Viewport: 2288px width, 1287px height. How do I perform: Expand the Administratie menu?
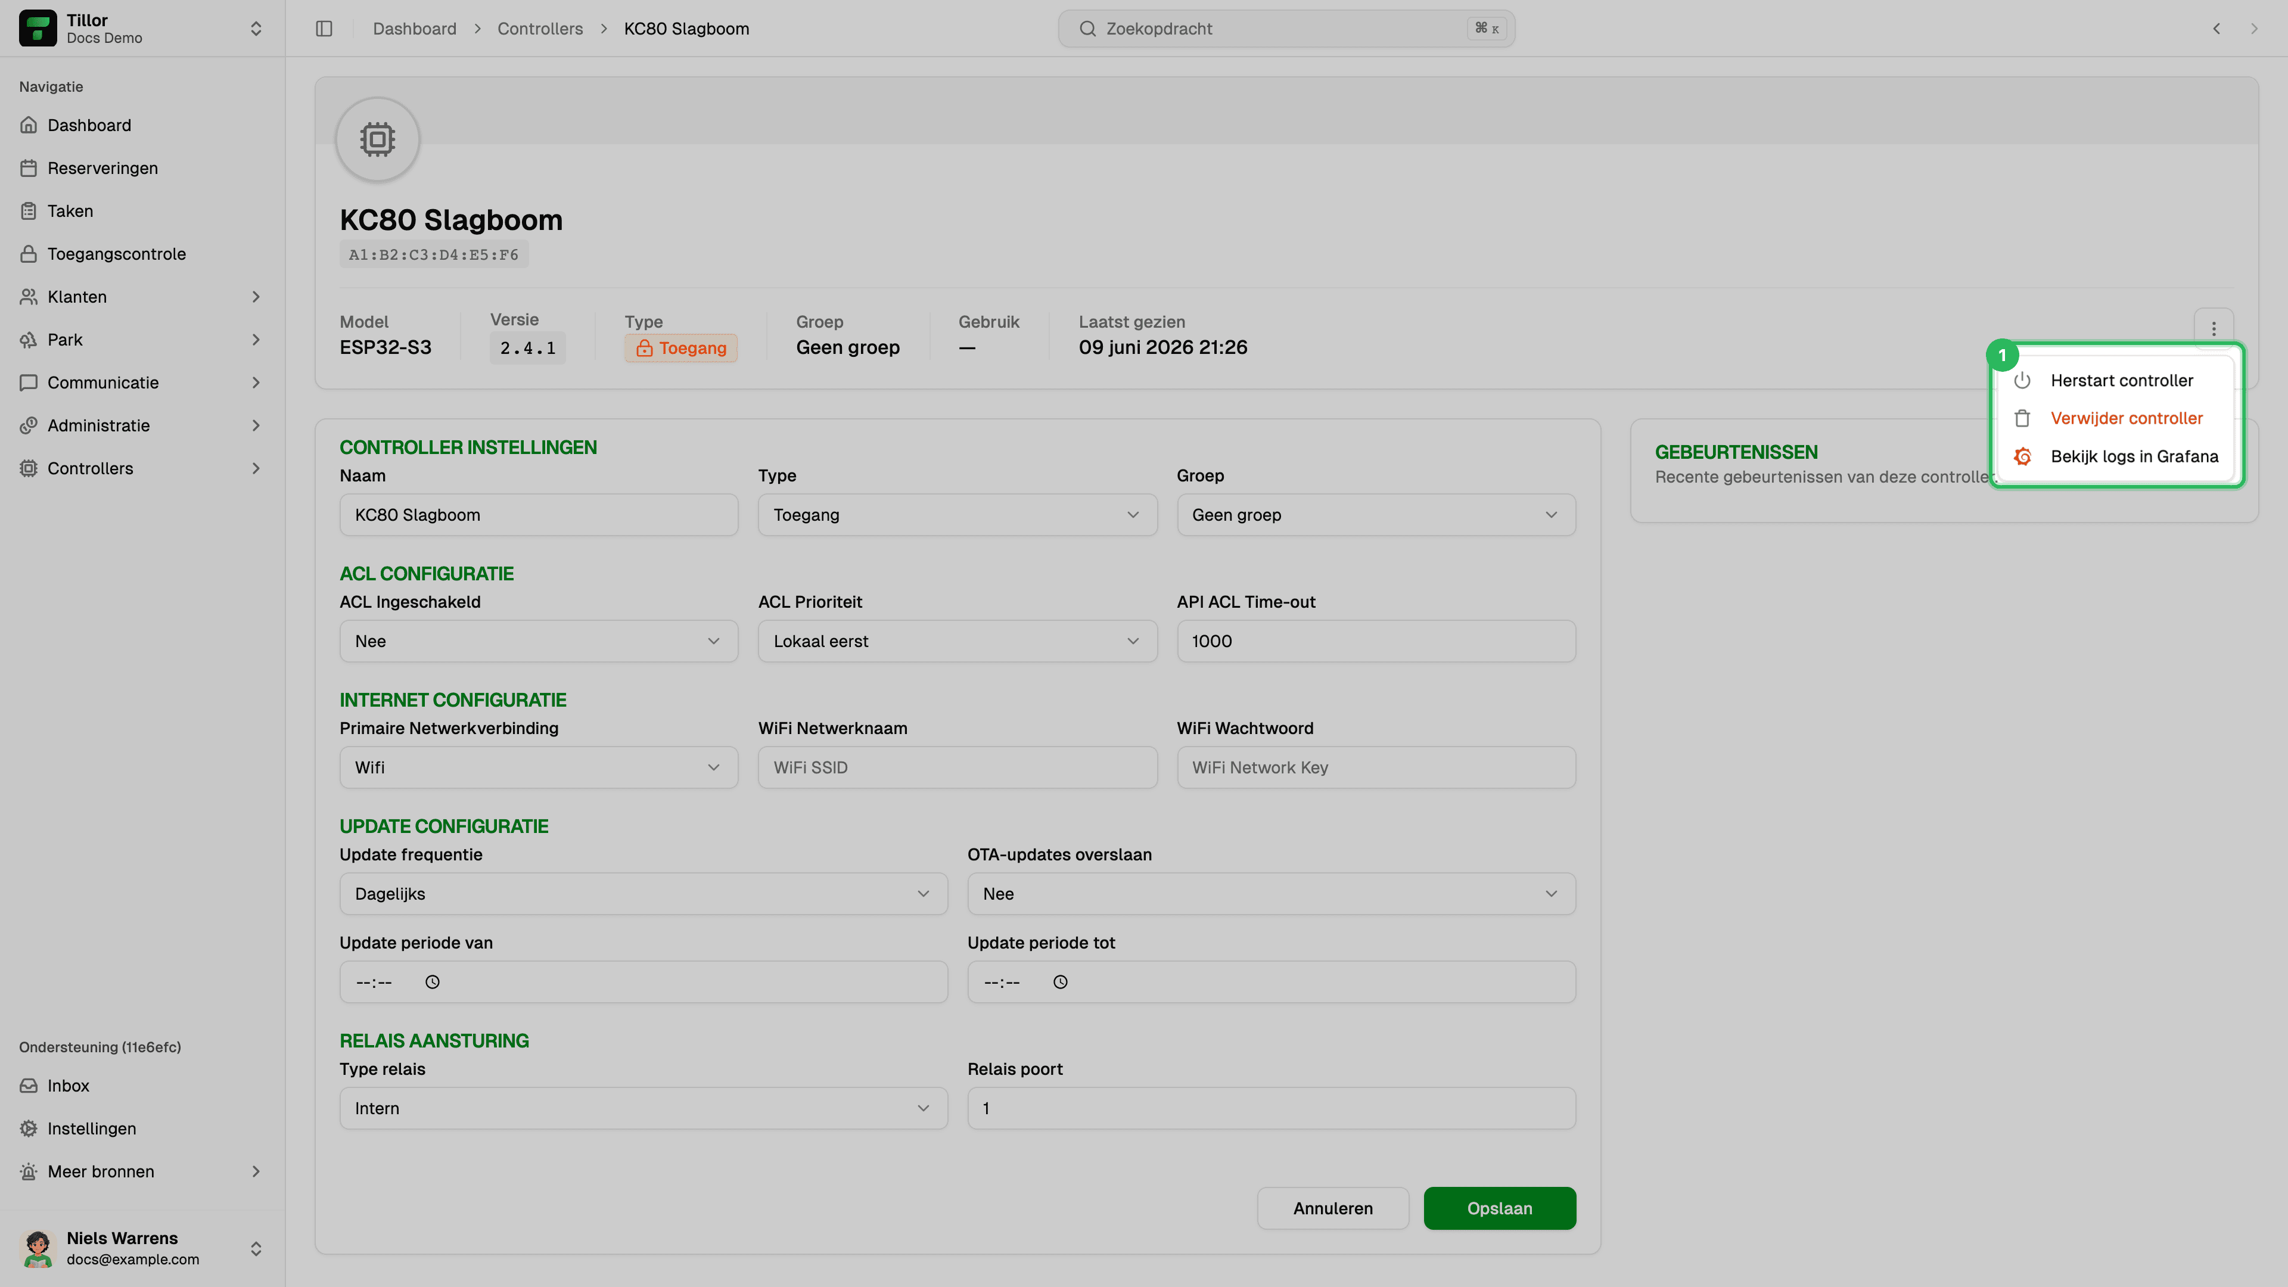coord(142,425)
